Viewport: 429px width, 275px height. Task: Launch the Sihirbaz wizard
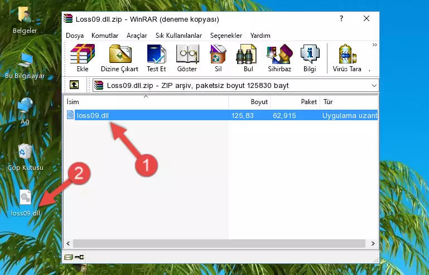[x=279, y=58]
